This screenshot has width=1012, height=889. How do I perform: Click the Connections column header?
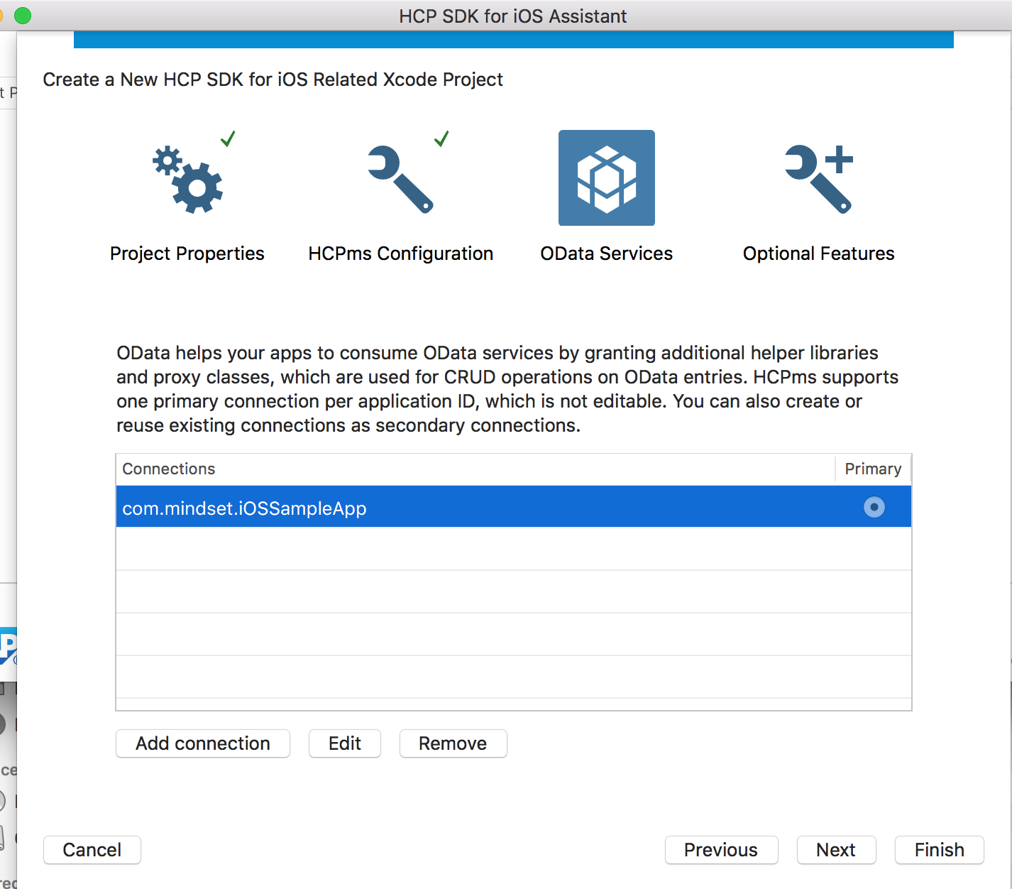[x=475, y=469]
